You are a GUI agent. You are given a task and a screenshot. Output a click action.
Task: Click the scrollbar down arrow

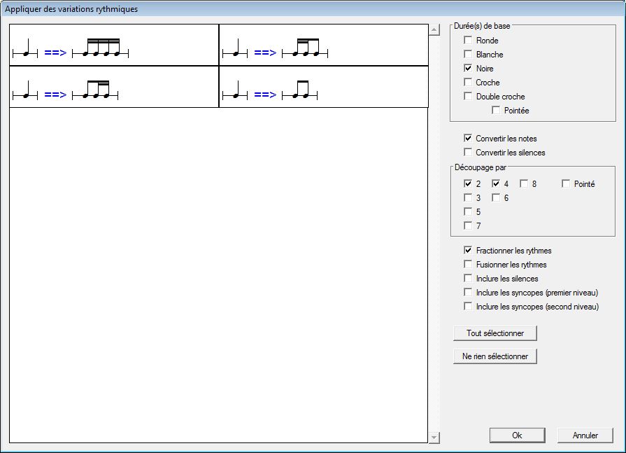[434, 438]
